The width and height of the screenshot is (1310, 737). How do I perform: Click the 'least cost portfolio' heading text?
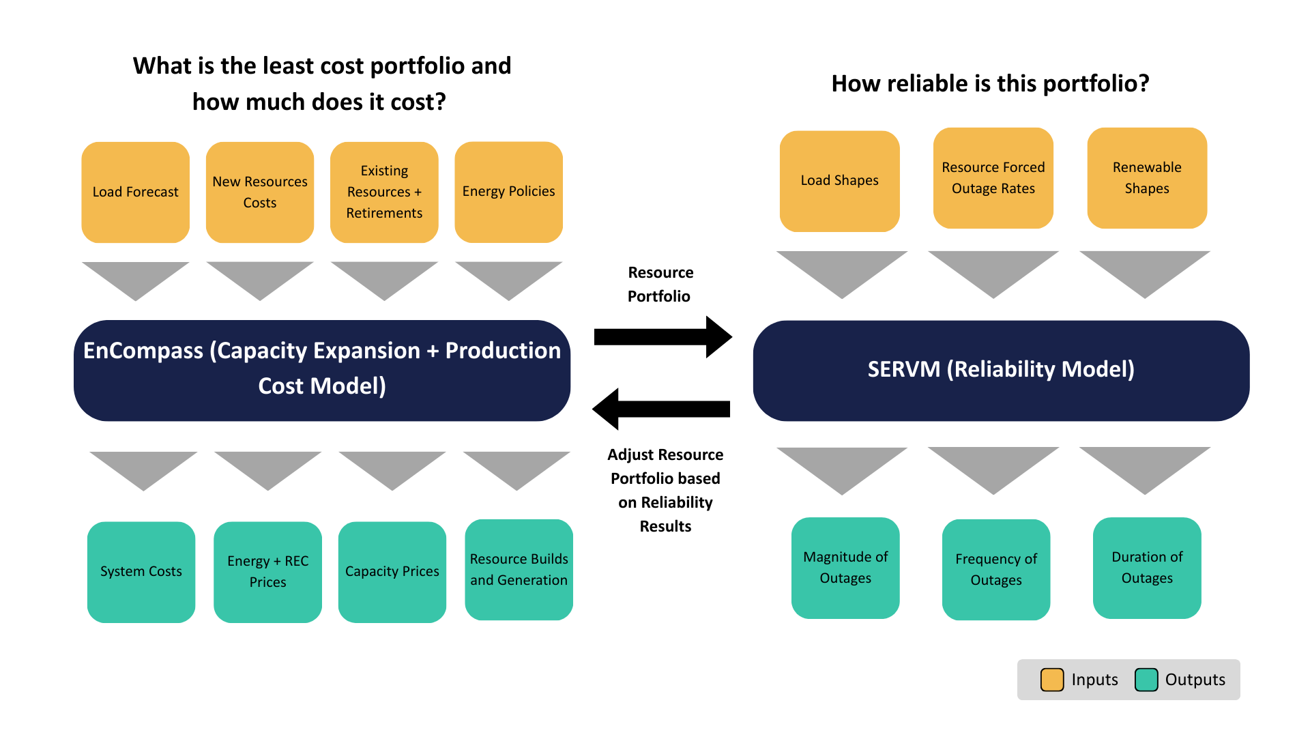(x=322, y=83)
